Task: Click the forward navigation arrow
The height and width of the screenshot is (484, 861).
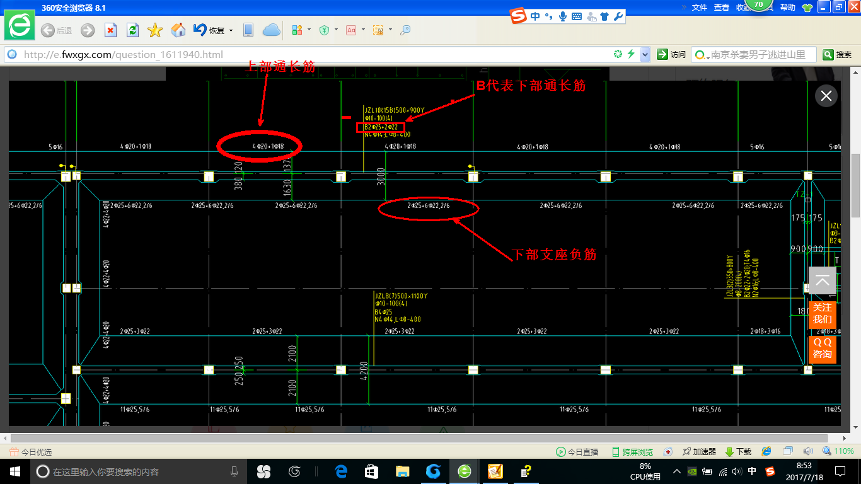Action: click(x=88, y=30)
